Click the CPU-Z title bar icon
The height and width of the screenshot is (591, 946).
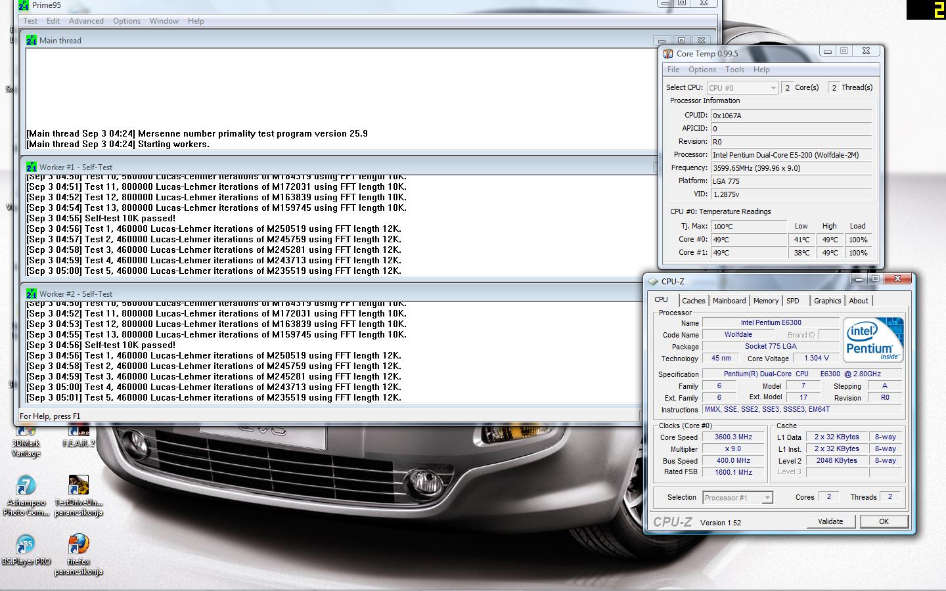click(653, 281)
